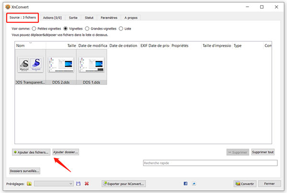Minimize the XnConvert window

point(247,7)
